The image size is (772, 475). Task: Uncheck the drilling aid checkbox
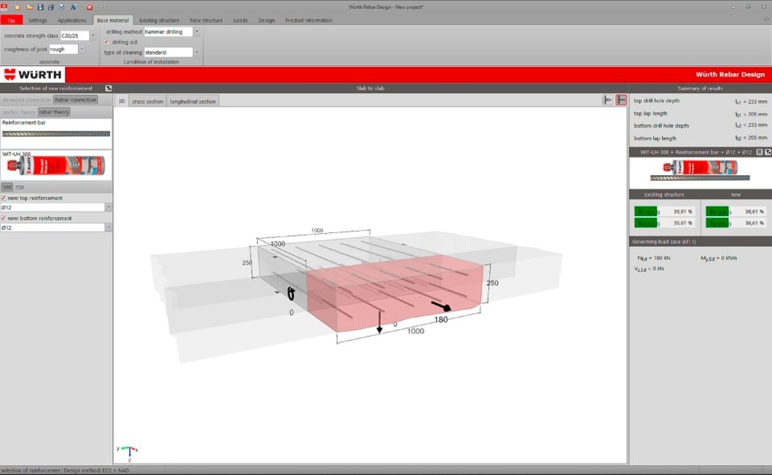click(x=107, y=42)
